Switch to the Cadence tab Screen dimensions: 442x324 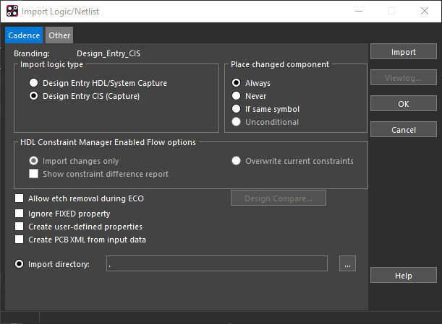[x=24, y=35]
